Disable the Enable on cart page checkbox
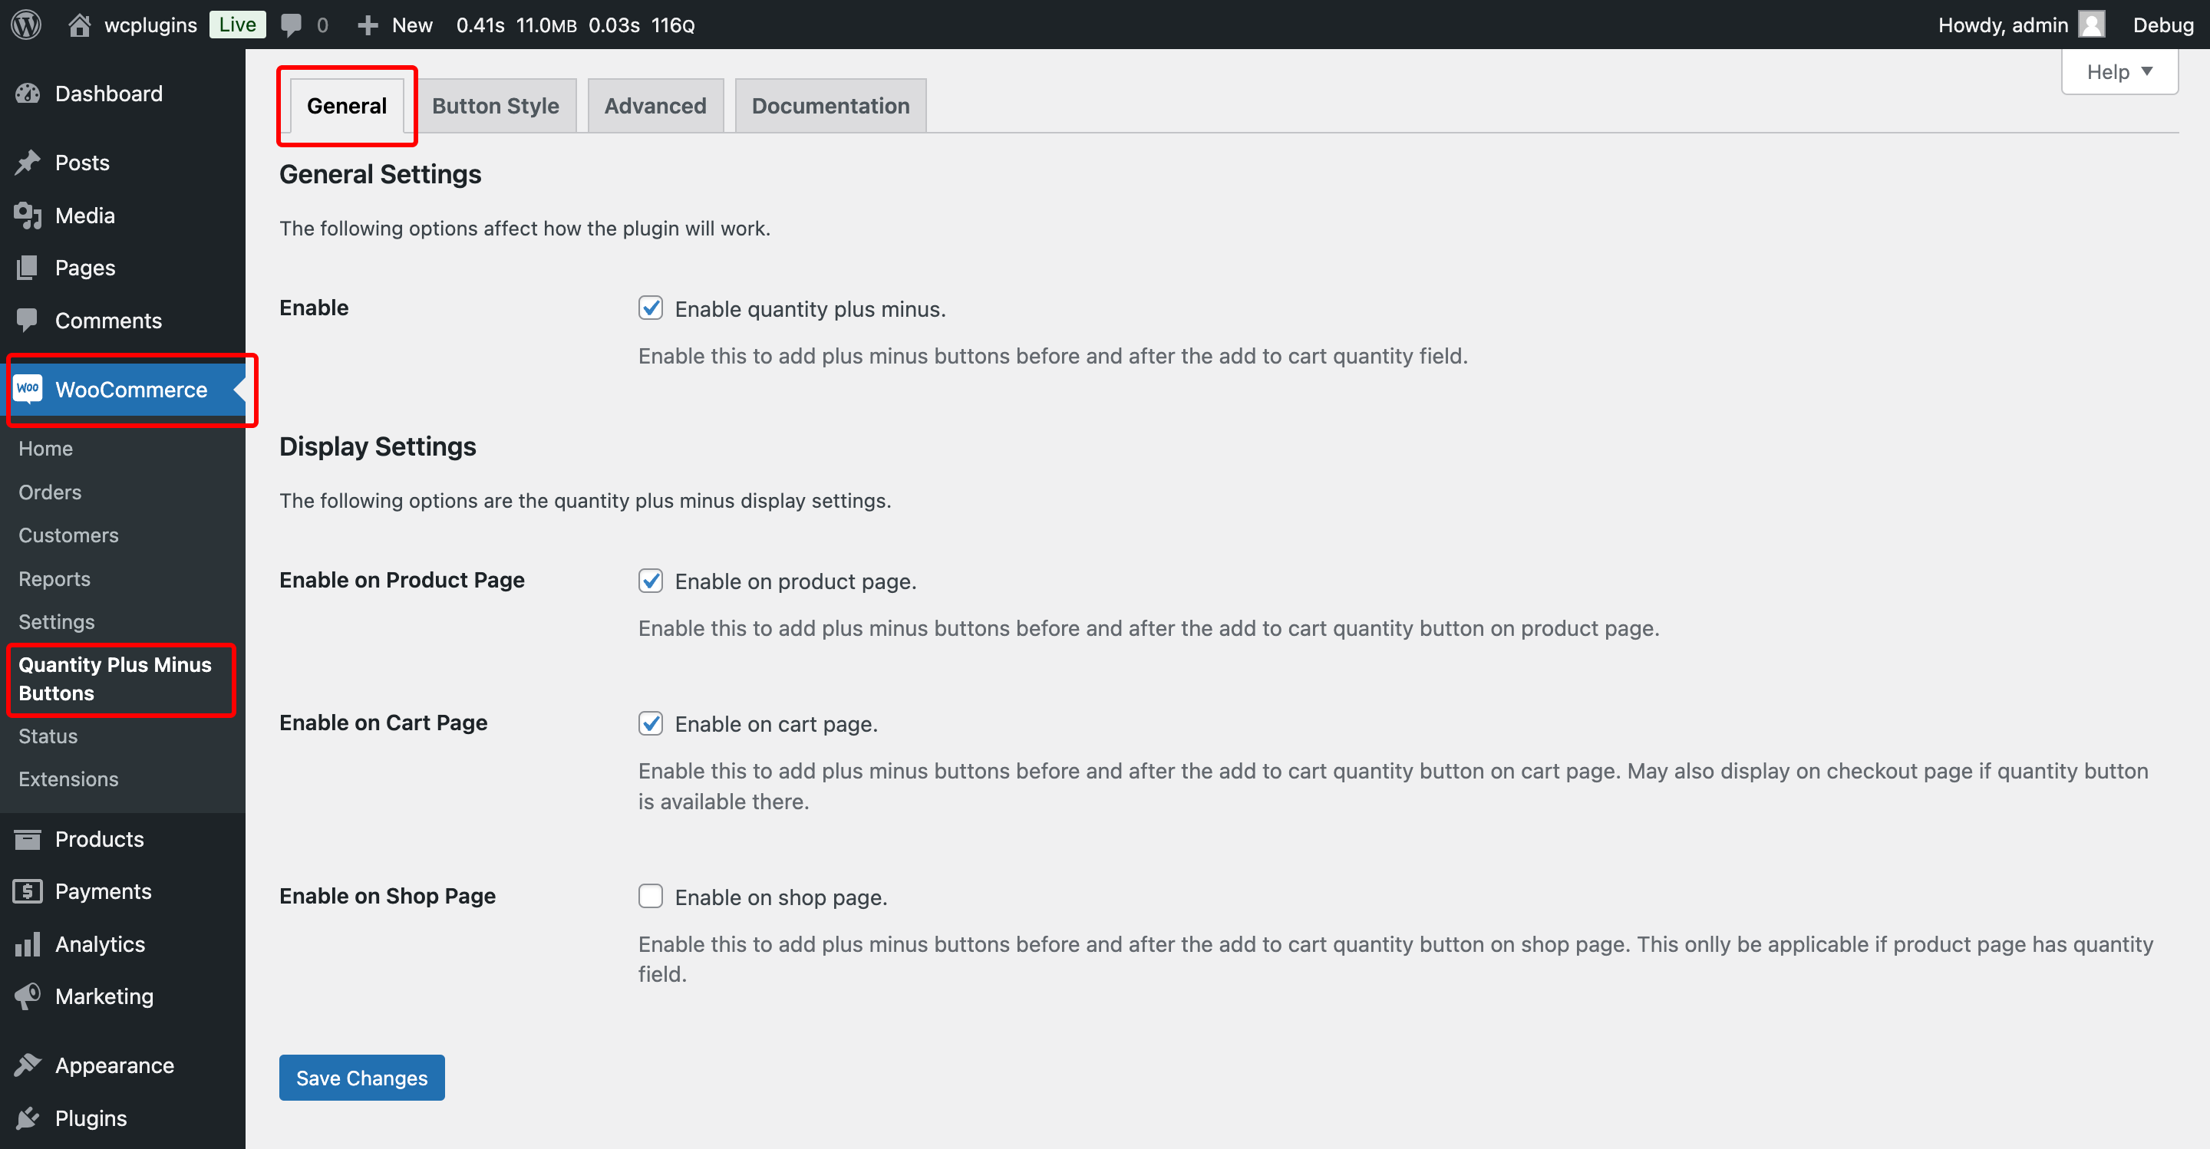This screenshot has height=1149, width=2210. click(650, 723)
